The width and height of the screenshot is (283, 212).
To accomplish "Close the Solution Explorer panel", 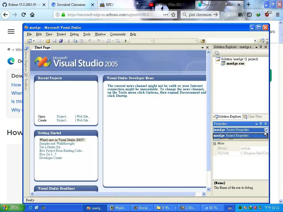I will pyautogui.click(x=266, y=47).
